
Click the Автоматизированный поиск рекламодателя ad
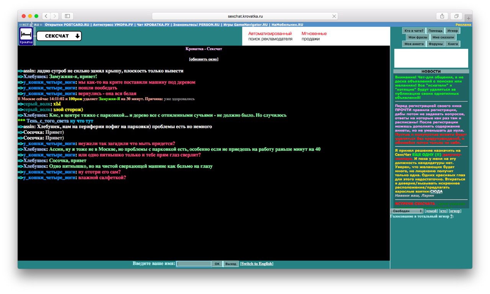270,36
